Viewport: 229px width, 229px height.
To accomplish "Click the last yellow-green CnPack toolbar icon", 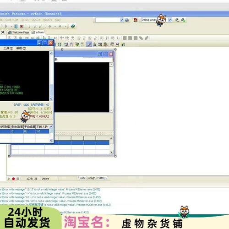I will click(x=123, y=44).
